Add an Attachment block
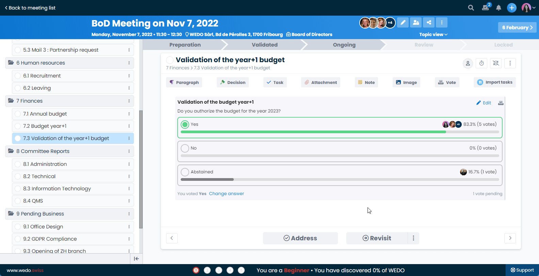 click(x=321, y=82)
